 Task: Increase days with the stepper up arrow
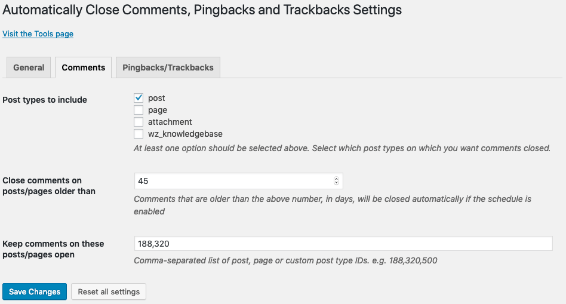pyautogui.click(x=336, y=179)
